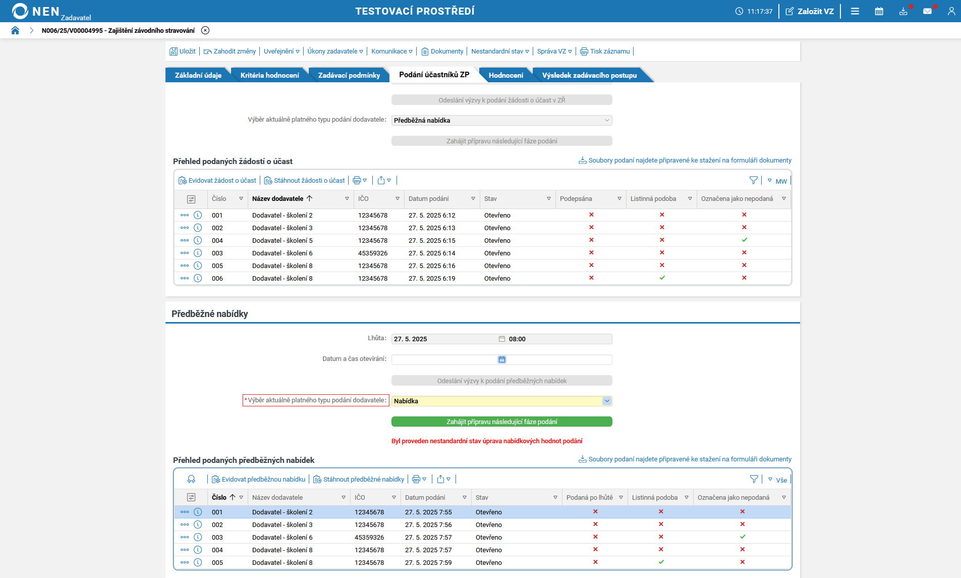Open the messages envelope icon

pyautogui.click(x=927, y=11)
